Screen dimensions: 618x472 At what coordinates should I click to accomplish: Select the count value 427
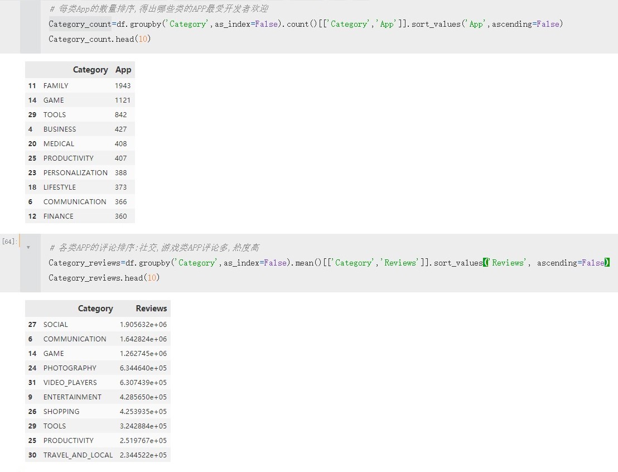click(120, 129)
